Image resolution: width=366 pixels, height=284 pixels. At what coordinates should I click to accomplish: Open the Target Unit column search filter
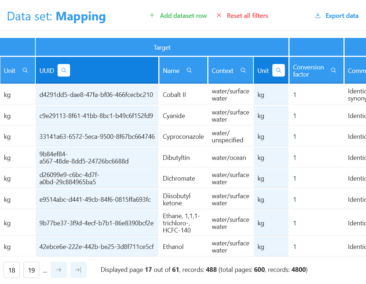point(278,70)
